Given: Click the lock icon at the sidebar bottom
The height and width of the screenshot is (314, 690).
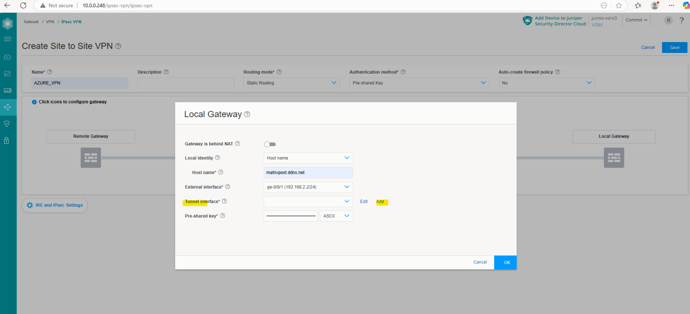Looking at the screenshot, I should point(8,140).
